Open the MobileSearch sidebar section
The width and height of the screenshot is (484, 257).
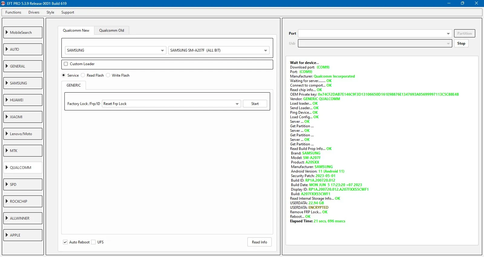point(23,33)
